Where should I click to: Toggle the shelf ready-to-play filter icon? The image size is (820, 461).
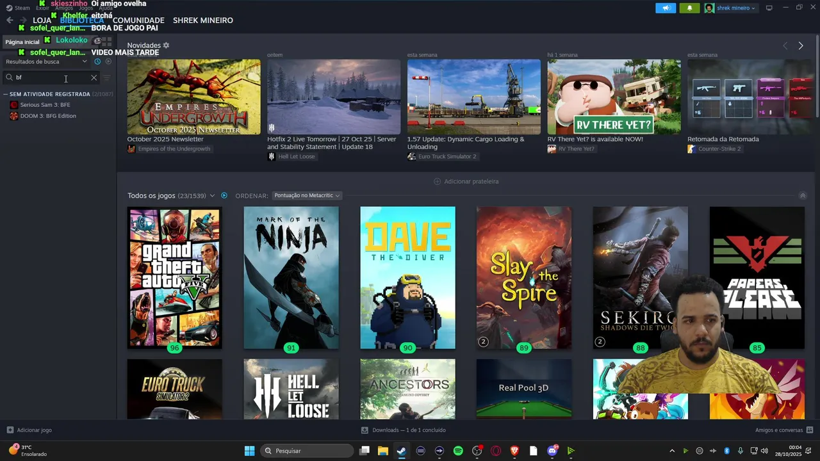click(224, 195)
